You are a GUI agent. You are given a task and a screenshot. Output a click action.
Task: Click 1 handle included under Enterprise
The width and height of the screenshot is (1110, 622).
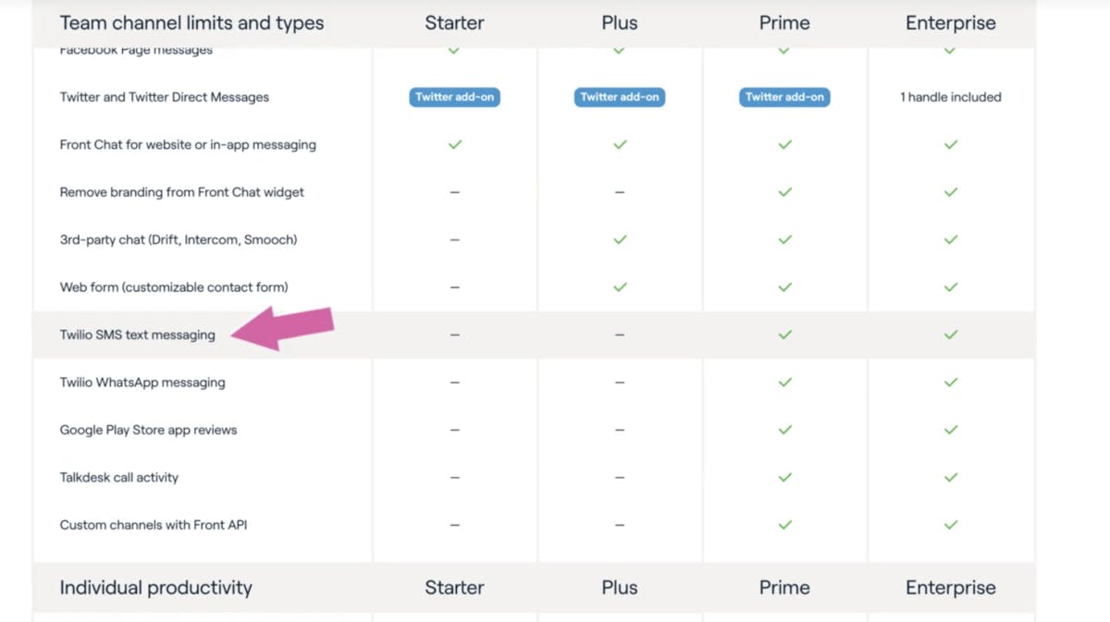pyautogui.click(x=950, y=97)
